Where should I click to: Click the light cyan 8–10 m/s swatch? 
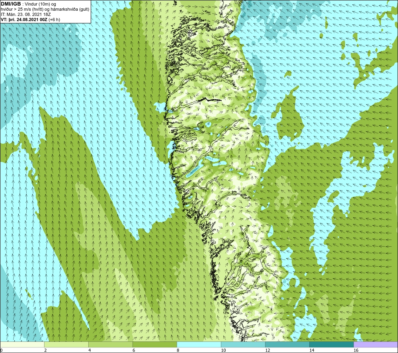pyautogui.click(x=199, y=345)
